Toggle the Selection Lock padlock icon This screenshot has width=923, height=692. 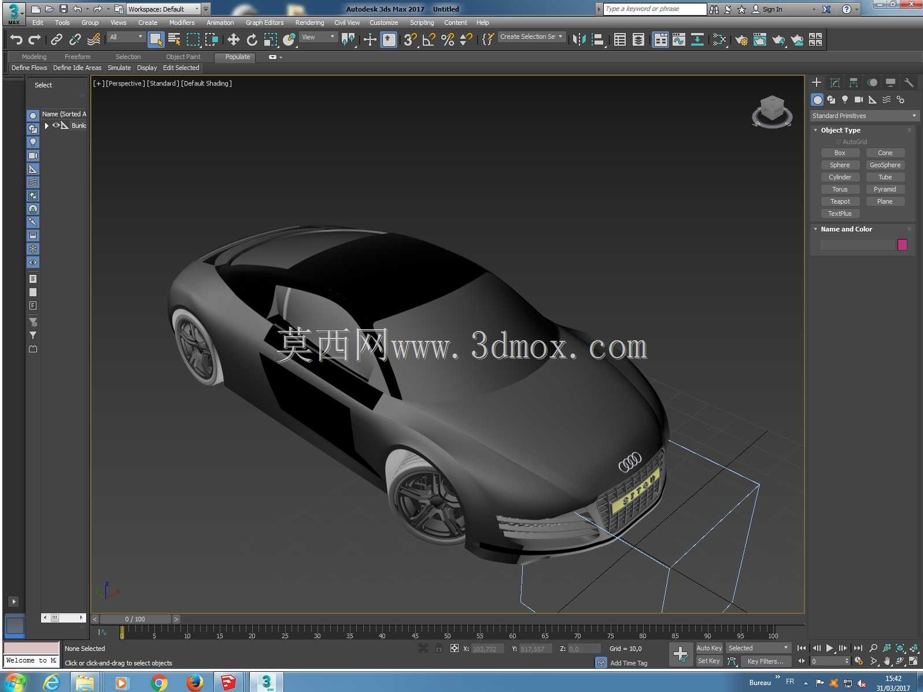pos(439,649)
